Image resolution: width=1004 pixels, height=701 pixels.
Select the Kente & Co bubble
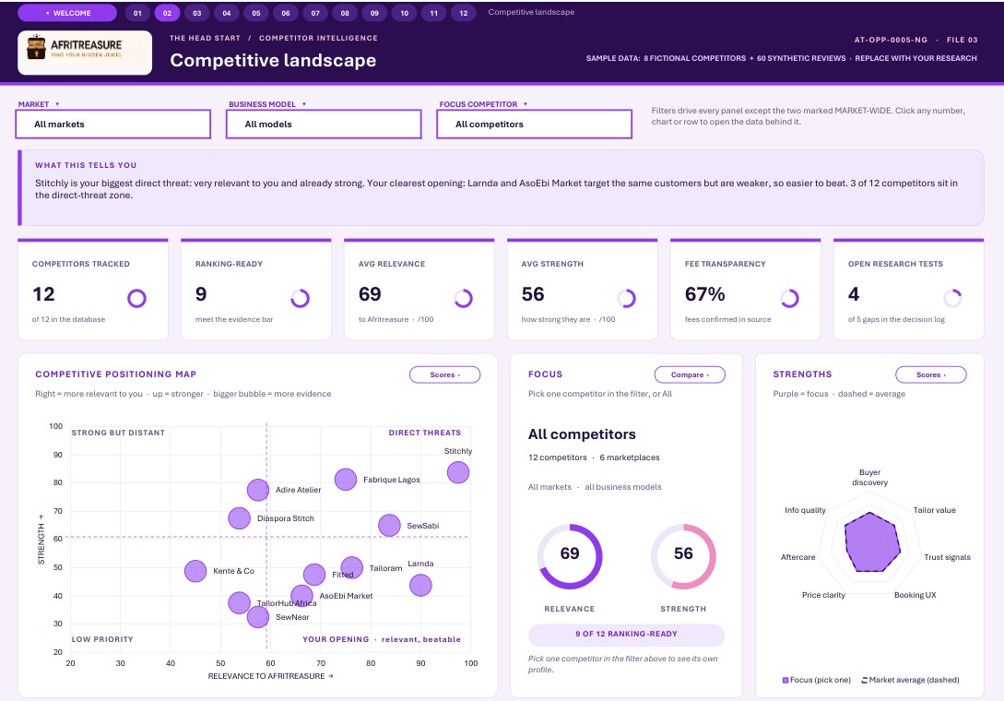195,571
